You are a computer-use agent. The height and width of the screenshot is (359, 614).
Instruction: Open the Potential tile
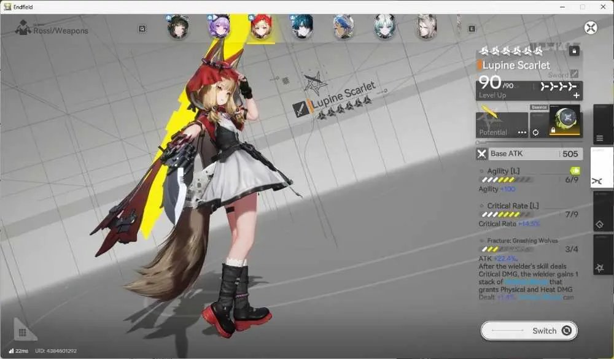tap(502, 125)
